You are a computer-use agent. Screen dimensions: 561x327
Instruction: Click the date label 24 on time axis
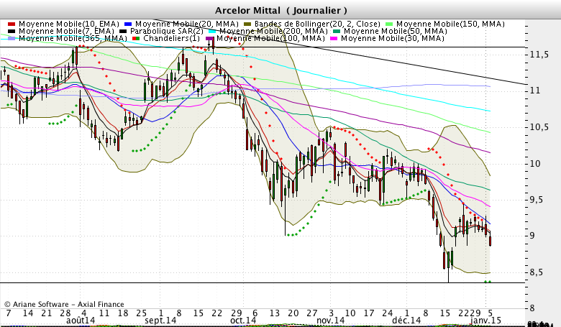[x=388, y=313]
